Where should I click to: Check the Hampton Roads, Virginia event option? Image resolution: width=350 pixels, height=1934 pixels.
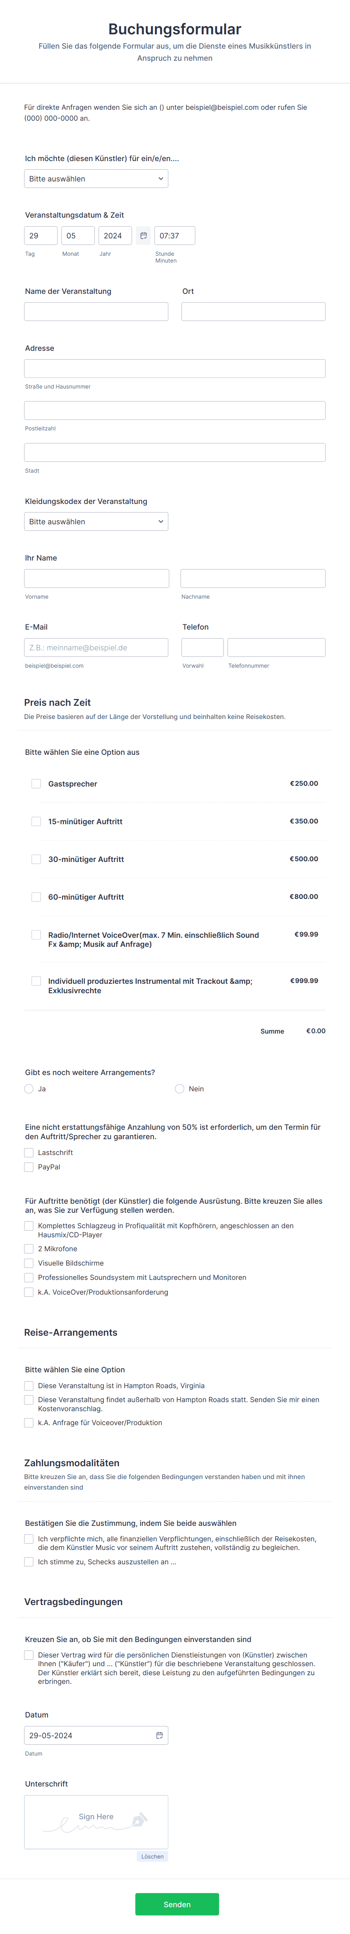click(x=29, y=1386)
